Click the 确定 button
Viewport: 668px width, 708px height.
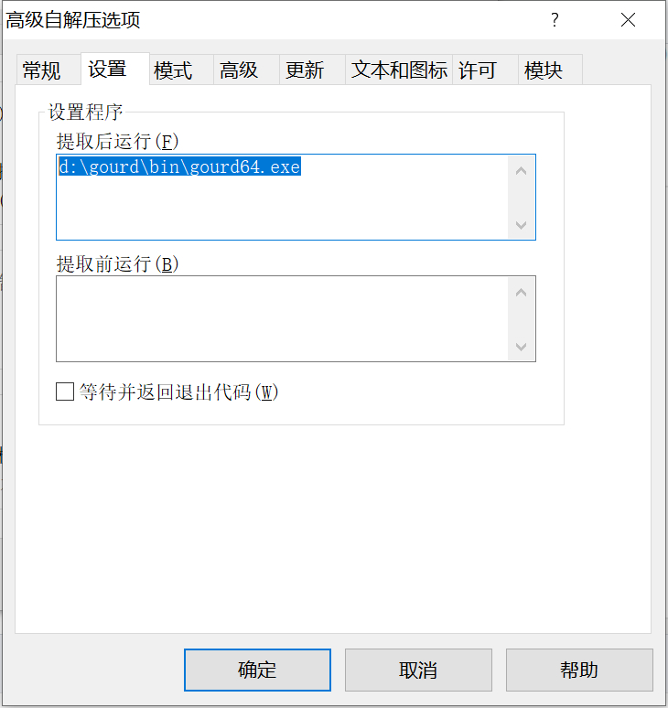pyautogui.click(x=257, y=670)
